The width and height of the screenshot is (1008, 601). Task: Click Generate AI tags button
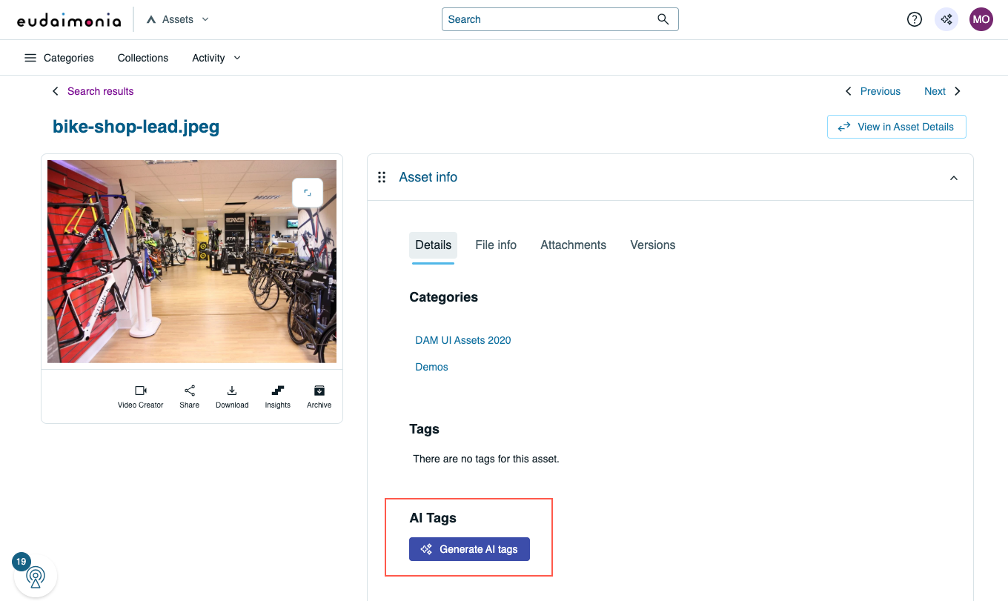point(469,549)
